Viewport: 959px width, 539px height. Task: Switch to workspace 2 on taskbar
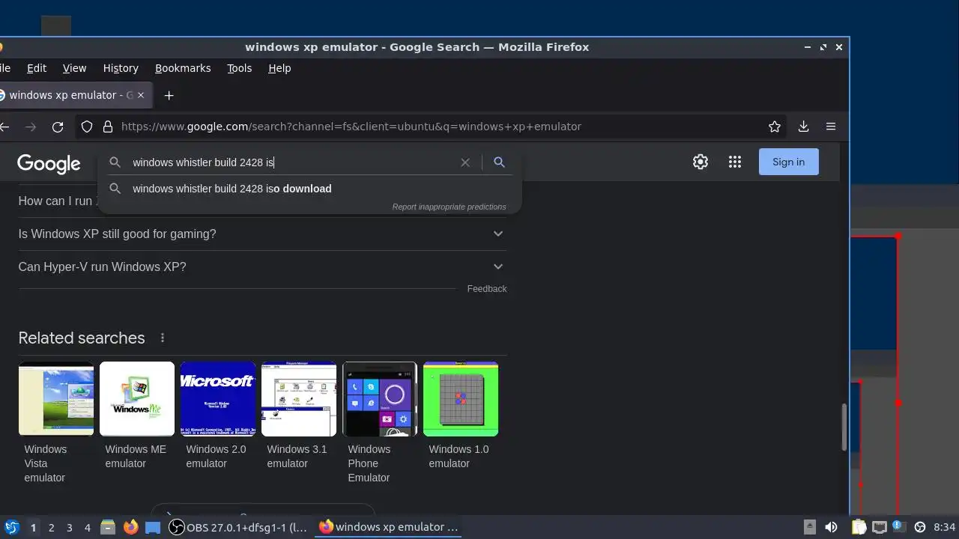coord(51,527)
